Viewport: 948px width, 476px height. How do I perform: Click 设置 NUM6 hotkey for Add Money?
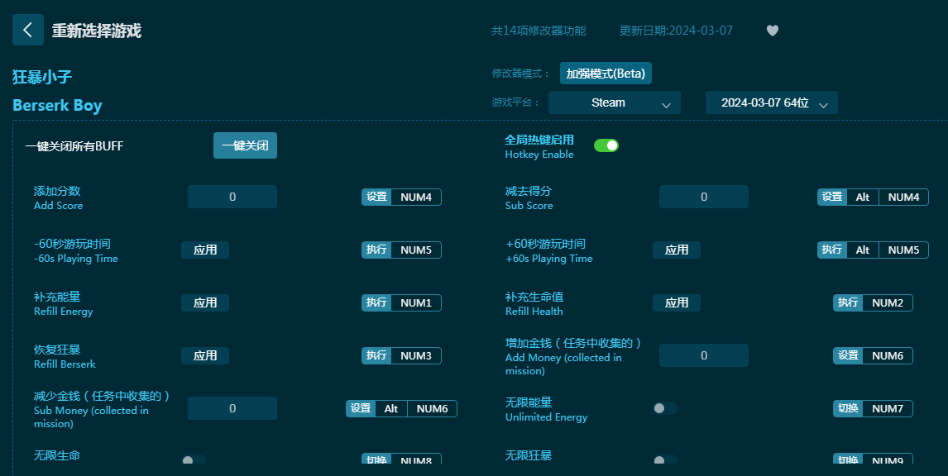click(873, 356)
